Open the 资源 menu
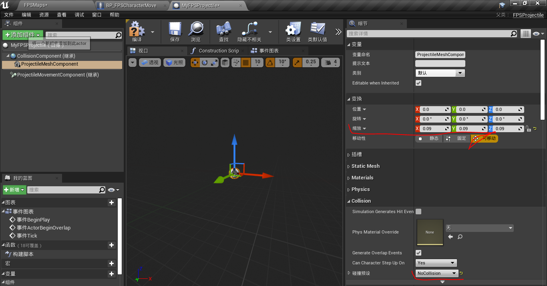Screen dimensions: 547x286 tap(44, 15)
